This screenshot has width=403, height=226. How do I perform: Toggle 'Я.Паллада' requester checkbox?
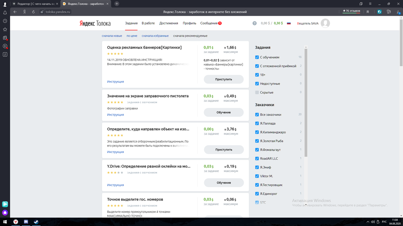pyautogui.click(x=257, y=123)
